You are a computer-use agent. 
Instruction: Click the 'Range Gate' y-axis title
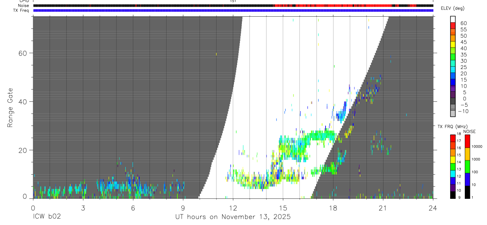pyautogui.click(x=11, y=108)
